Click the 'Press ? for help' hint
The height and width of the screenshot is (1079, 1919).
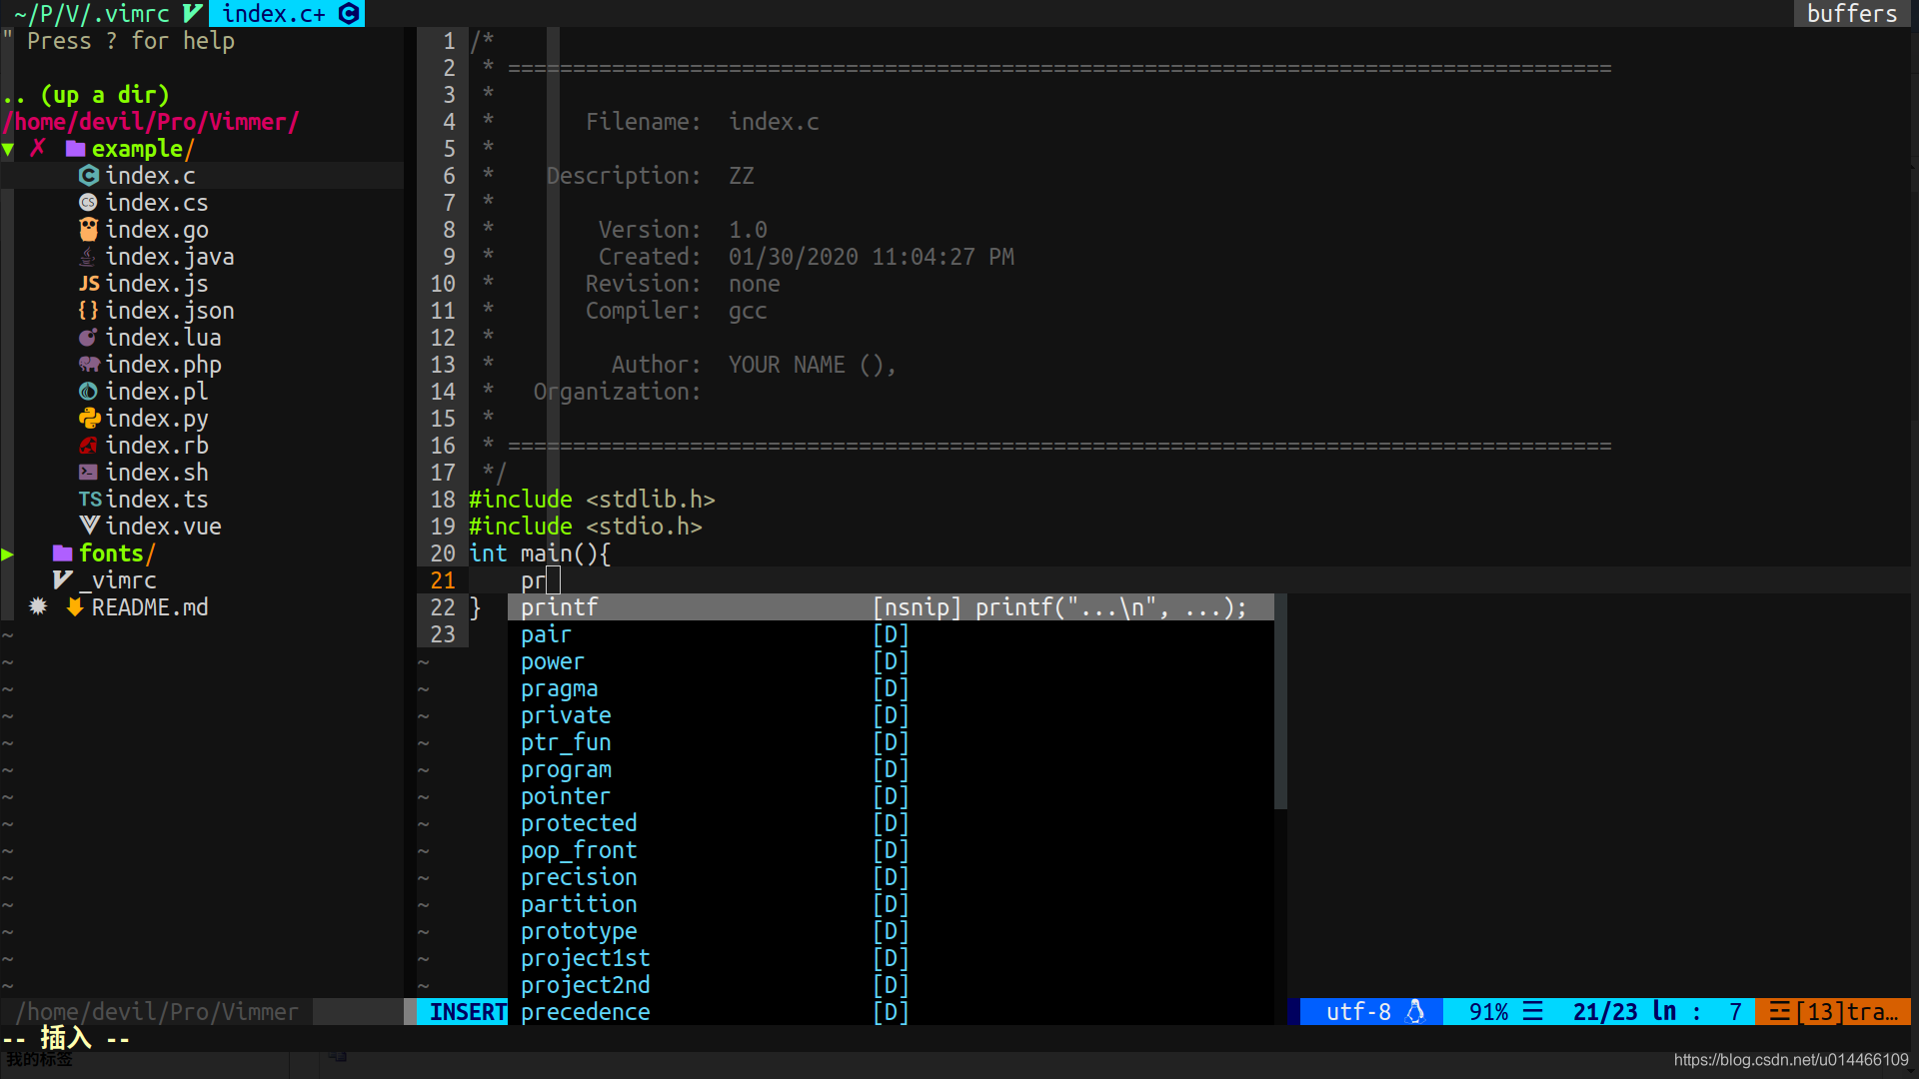click(130, 41)
